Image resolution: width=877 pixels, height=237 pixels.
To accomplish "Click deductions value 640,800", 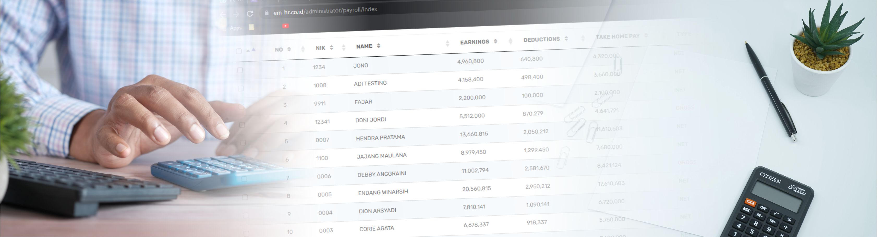I will pos(531,59).
